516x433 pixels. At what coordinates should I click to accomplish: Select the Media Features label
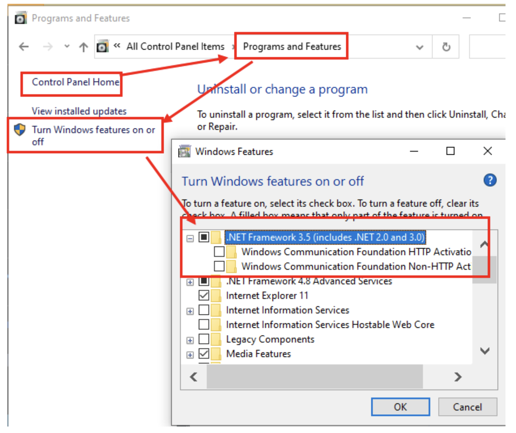(x=258, y=354)
